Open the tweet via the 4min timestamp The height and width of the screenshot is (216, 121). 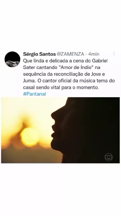point(94,54)
